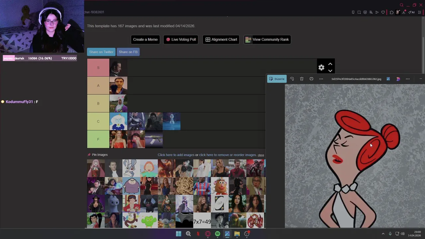The height and width of the screenshot is (239, 425).
Task: Select the S tier label
Action: [98, 68]
